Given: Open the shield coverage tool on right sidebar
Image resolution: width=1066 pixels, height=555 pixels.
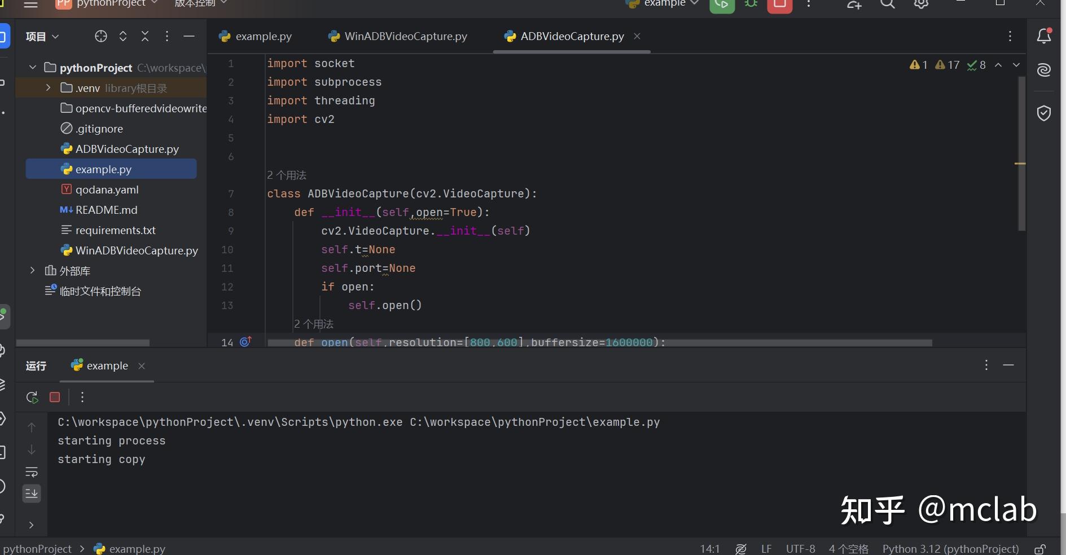Looking at the screenshot, I should tap(1043, 113).
